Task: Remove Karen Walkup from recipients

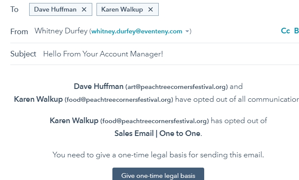Action: pos(150,9)
